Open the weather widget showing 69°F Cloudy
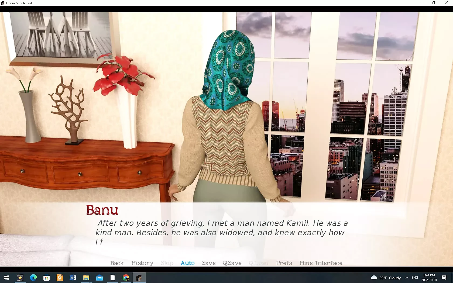 [x=386, y=278]
